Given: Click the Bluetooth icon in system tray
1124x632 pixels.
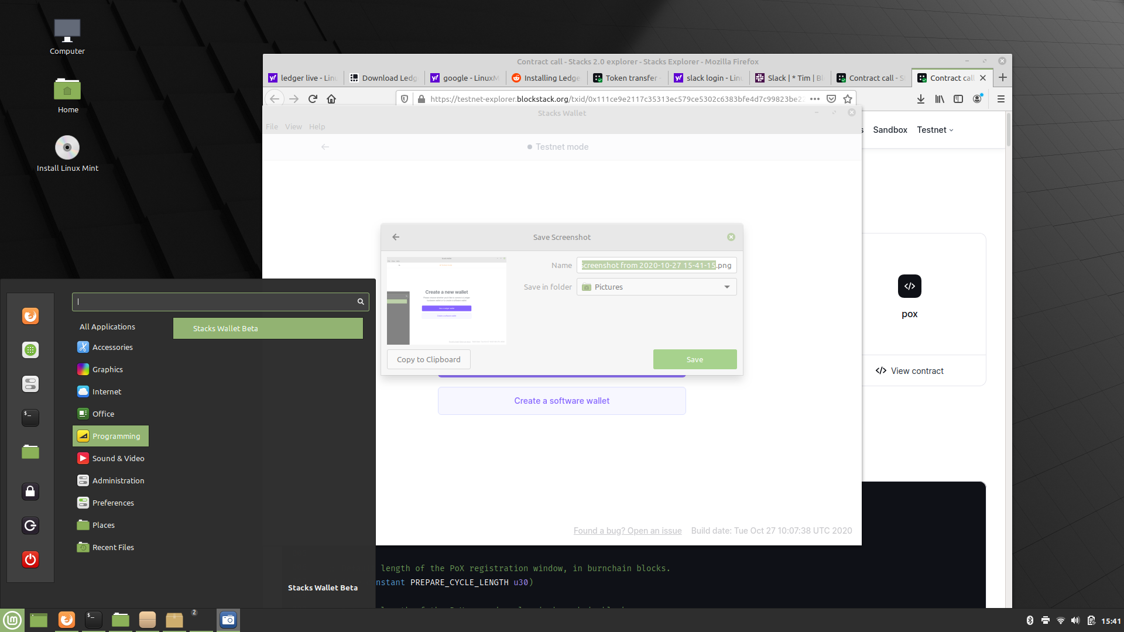Looking at the screenshot, I should click(1030, 620).
